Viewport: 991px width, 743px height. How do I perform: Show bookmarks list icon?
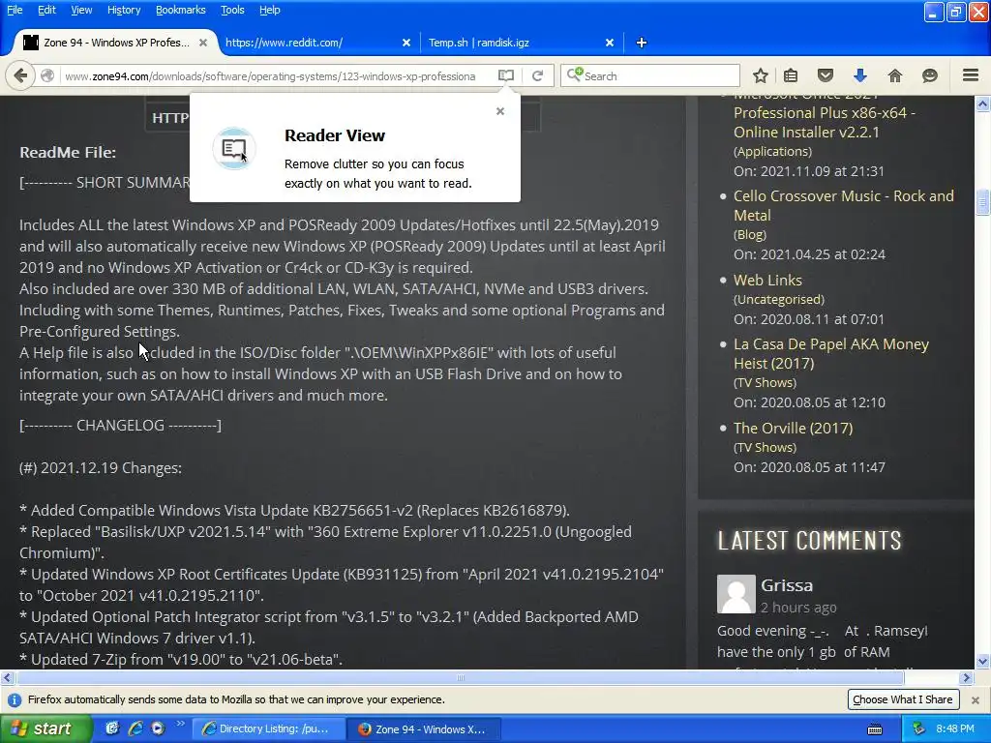tap(791, 75)
